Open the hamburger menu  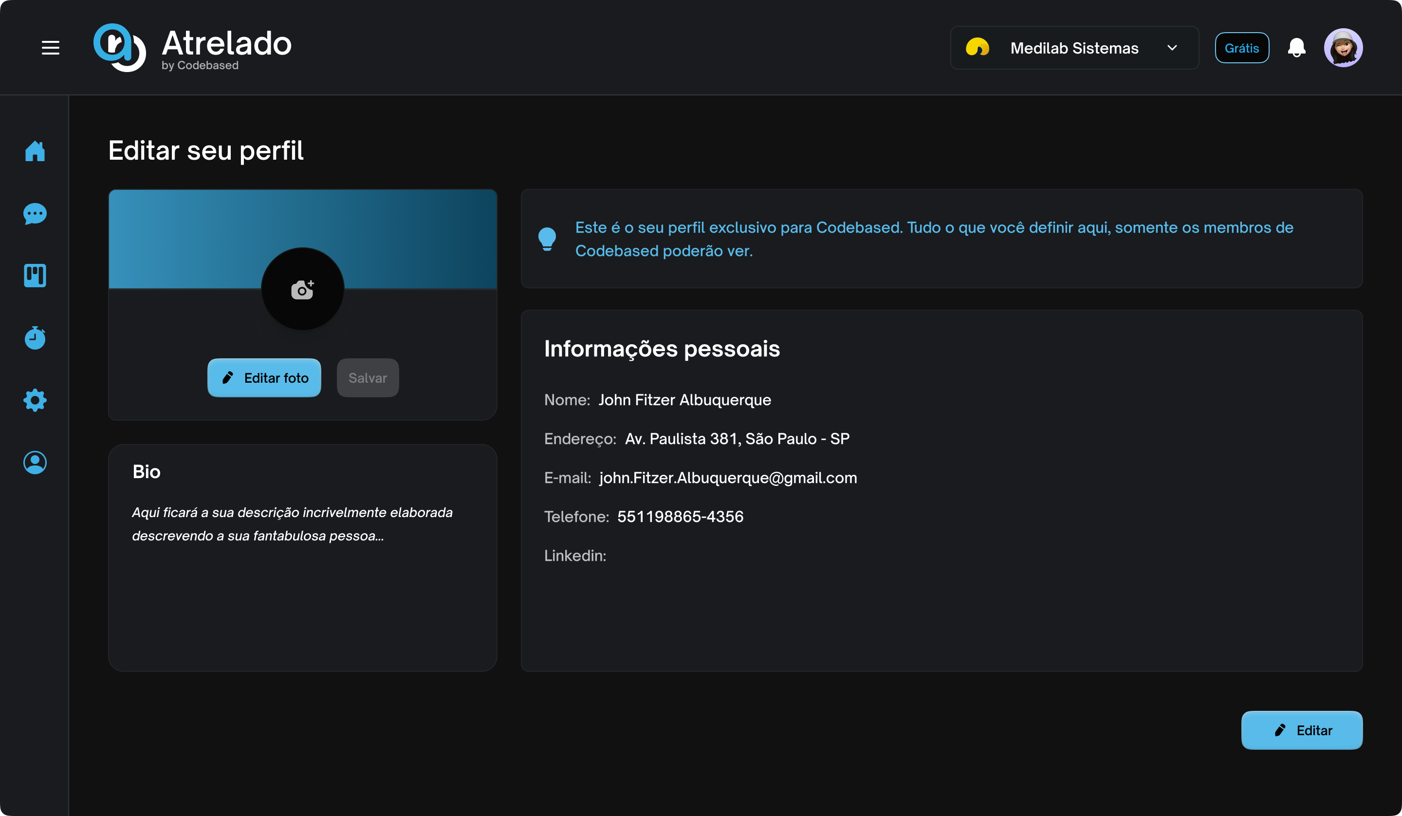[x=50, y=48]
